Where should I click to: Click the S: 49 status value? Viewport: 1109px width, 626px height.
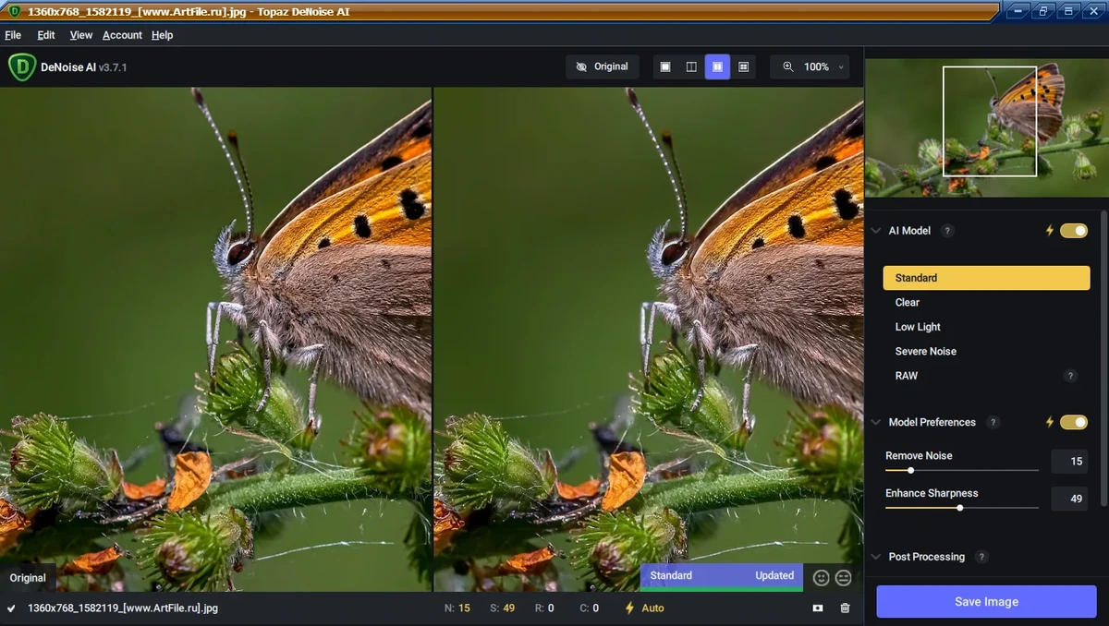502,608
